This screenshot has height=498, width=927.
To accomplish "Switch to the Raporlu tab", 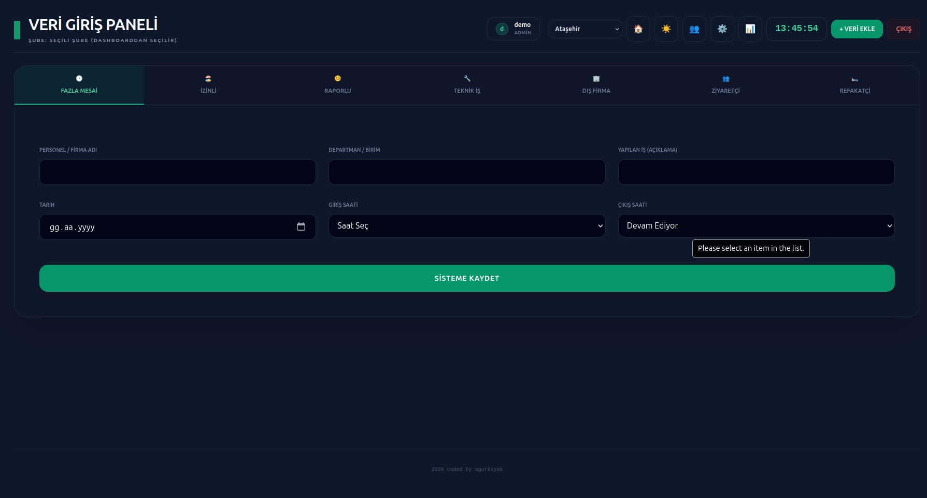I will pyautogui.click(x=338, y=85).
